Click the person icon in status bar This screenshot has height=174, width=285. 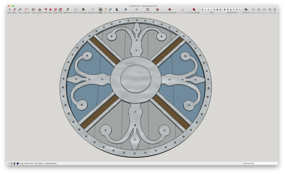[14, 164]
